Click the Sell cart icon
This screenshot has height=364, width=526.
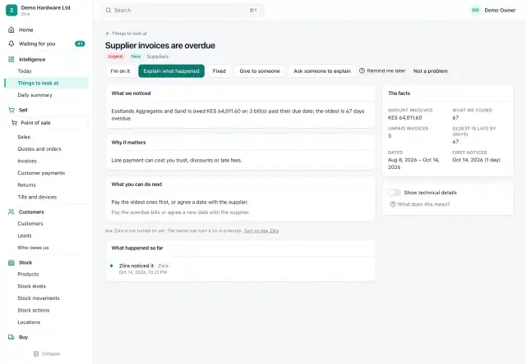click(x=11, y=110)
